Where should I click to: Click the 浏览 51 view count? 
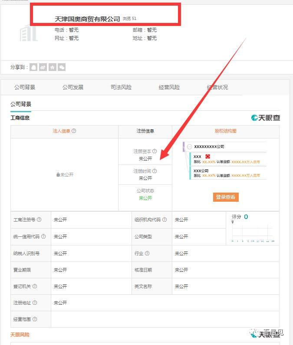[x=129, y=19]
